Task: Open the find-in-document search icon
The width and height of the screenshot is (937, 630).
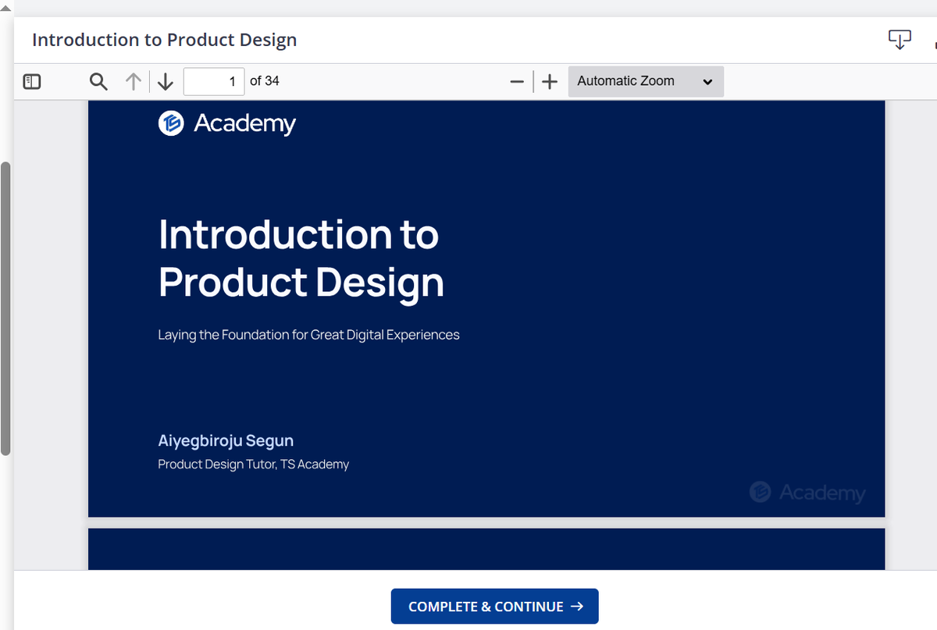Action: (99, 81)
